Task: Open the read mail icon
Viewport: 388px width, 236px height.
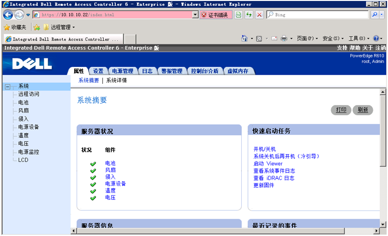Action: click(274, 39)
